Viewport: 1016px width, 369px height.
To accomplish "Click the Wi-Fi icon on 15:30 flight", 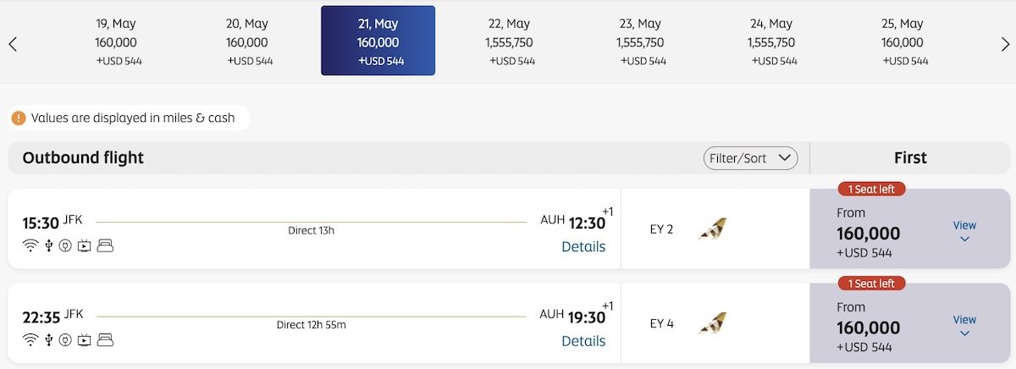I will (30, 246).
